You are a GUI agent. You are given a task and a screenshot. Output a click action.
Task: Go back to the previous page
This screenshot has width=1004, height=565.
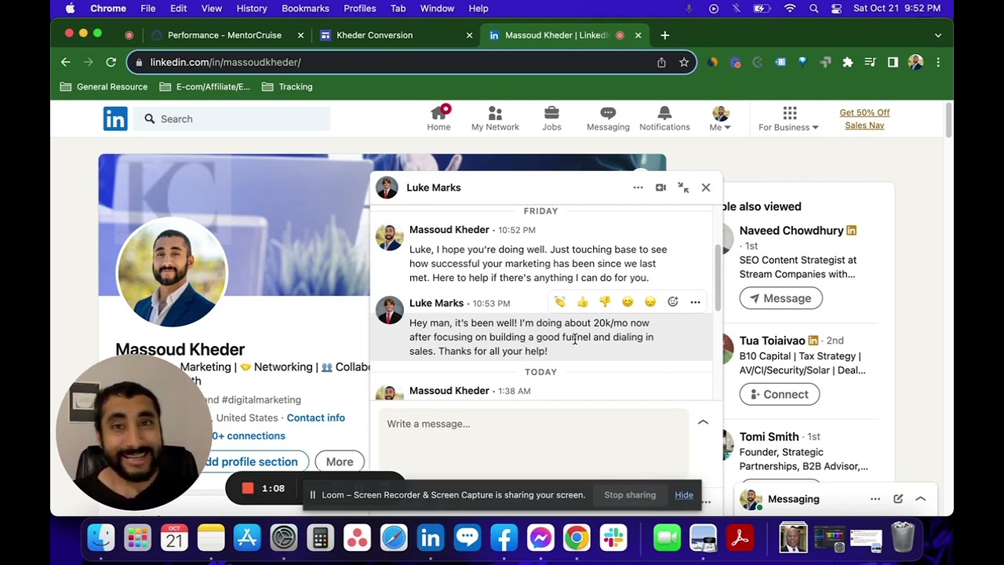coord(66,62)
